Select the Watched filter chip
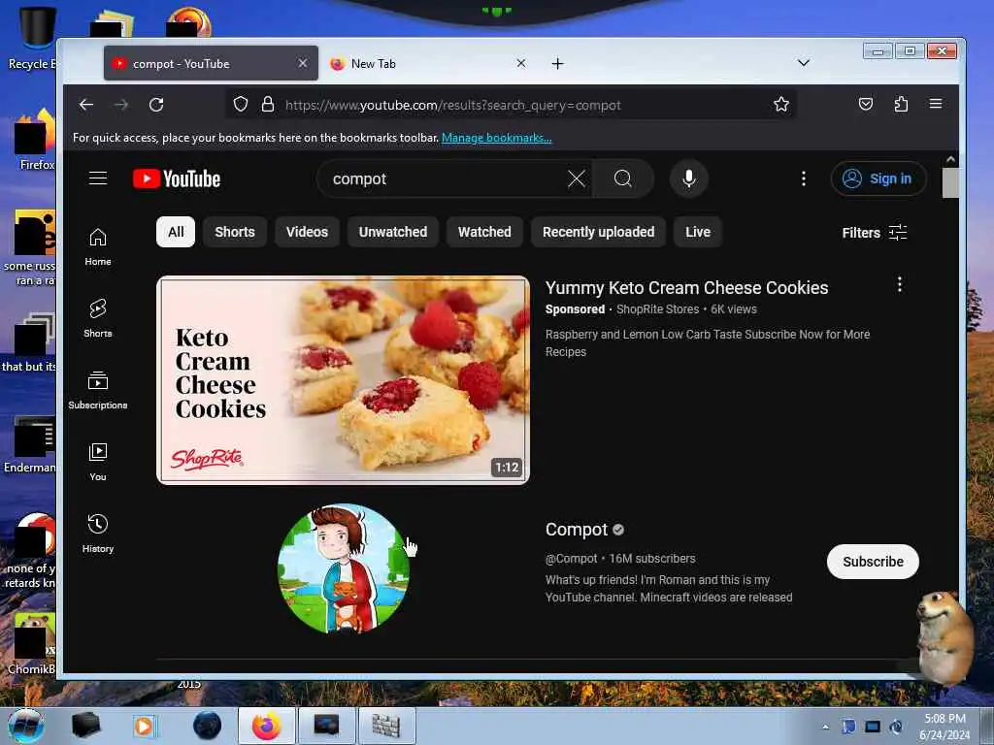Screen dimensions: 994x745 (x=484, y=232)
